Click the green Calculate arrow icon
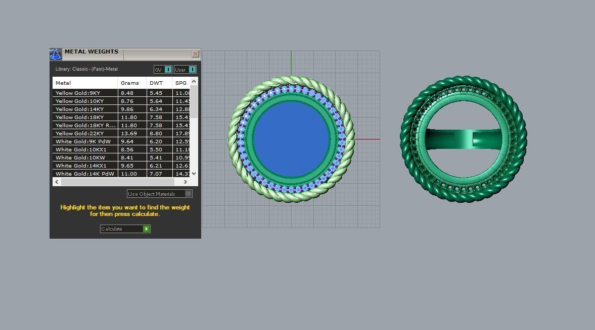 tap(147, 229)
